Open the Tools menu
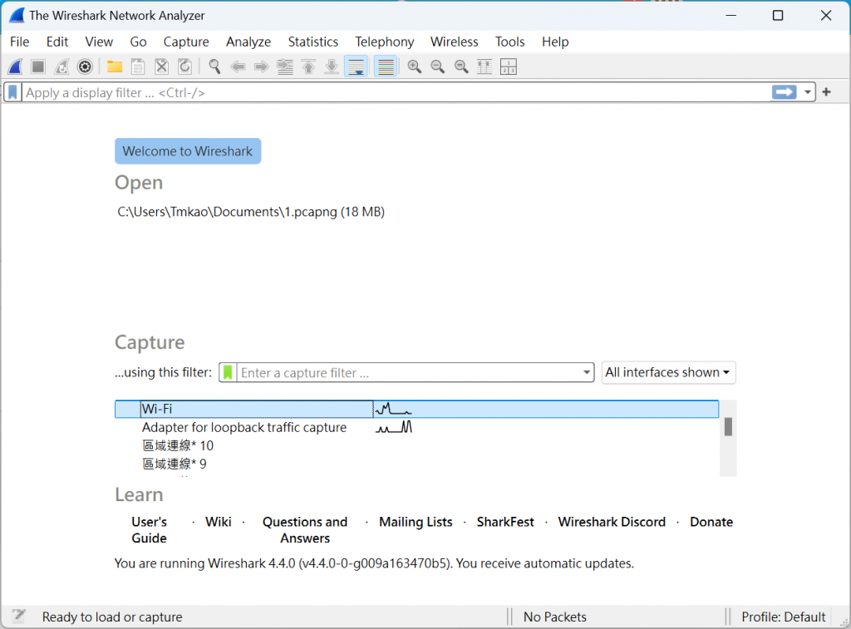 tap(509, 42)
